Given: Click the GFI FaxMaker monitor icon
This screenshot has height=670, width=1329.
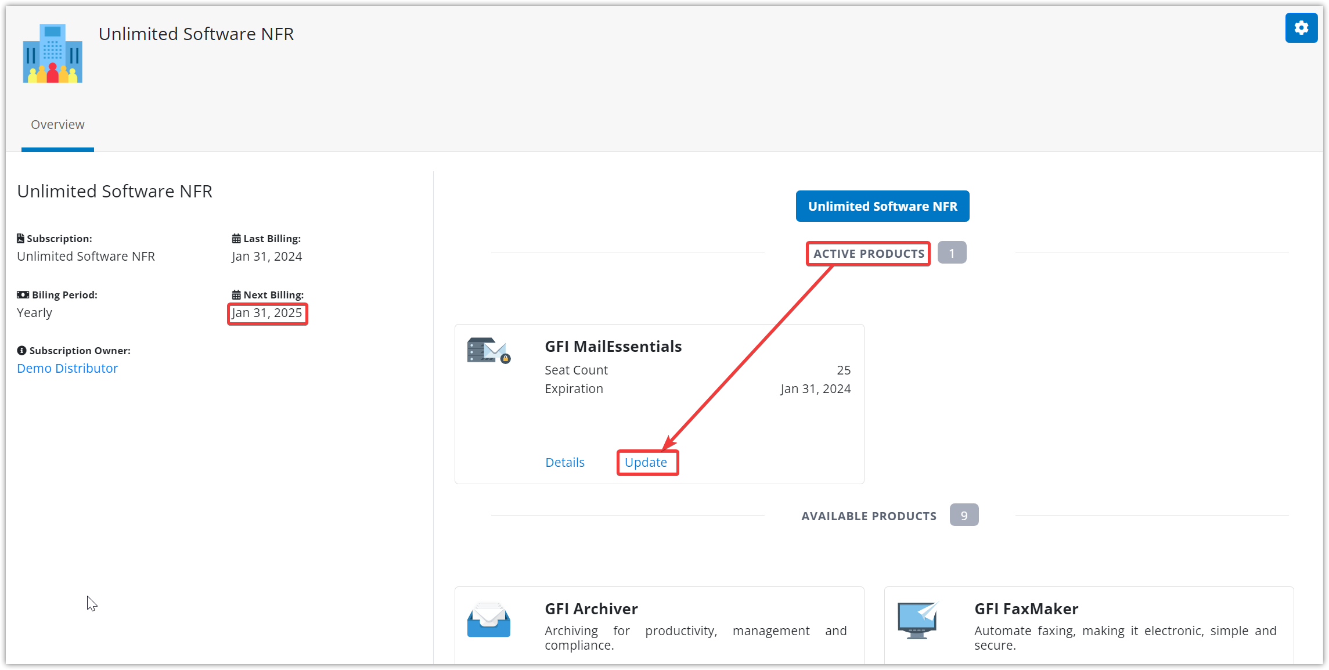Looking at the screenshot, I should pyautogui.click(x=918, y=620).
